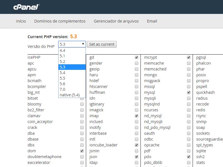Click the Set as current button
Viewport: 223px width, 167px height.
point(102,44)
